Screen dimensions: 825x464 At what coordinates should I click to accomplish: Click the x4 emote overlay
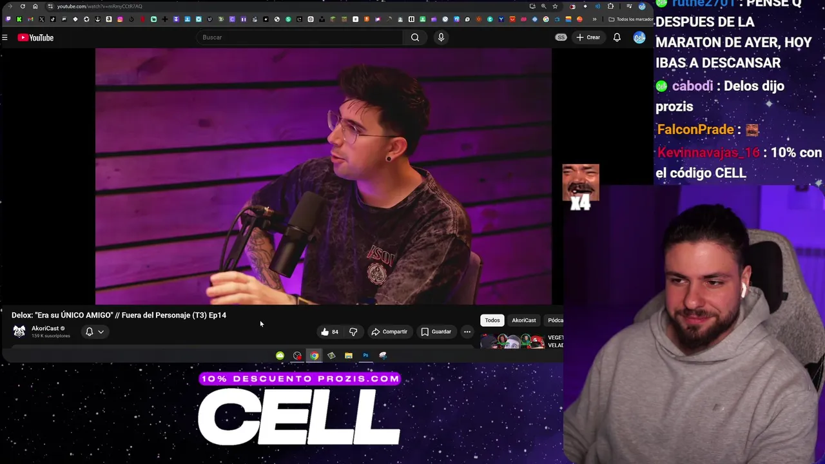click(x=581, y=188)
